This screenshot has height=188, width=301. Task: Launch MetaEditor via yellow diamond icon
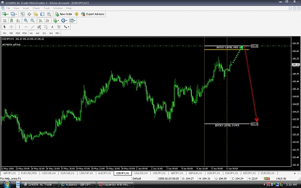pyautogui.click(x=77, y=14)
